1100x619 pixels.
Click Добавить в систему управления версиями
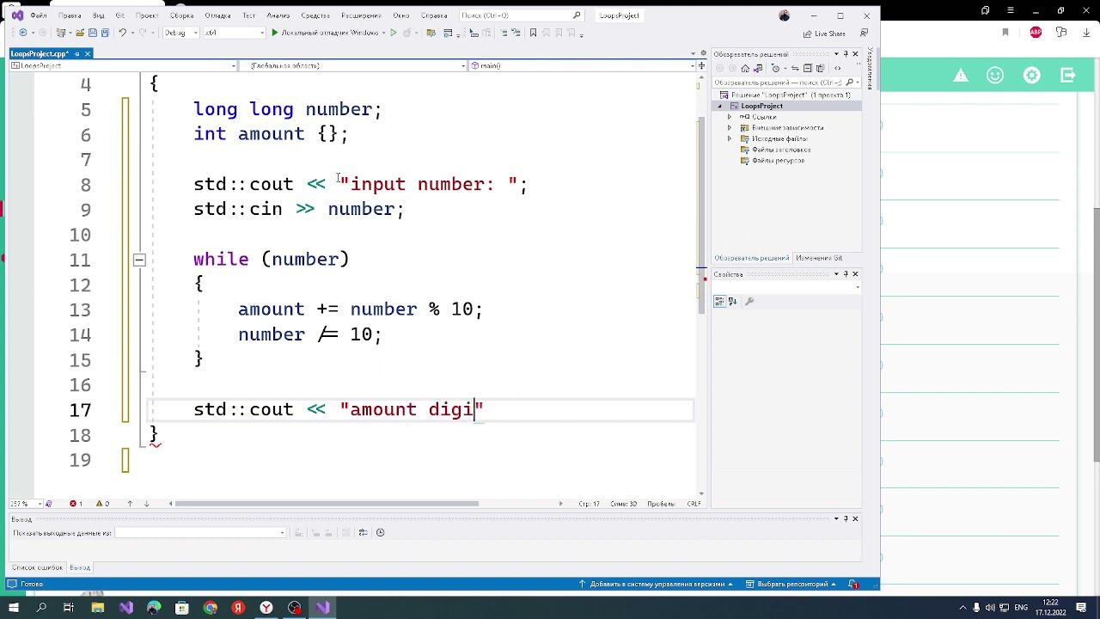657,585
